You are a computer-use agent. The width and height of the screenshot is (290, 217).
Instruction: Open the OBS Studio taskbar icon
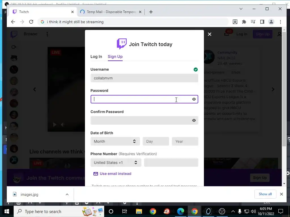[x=222, y=211]
